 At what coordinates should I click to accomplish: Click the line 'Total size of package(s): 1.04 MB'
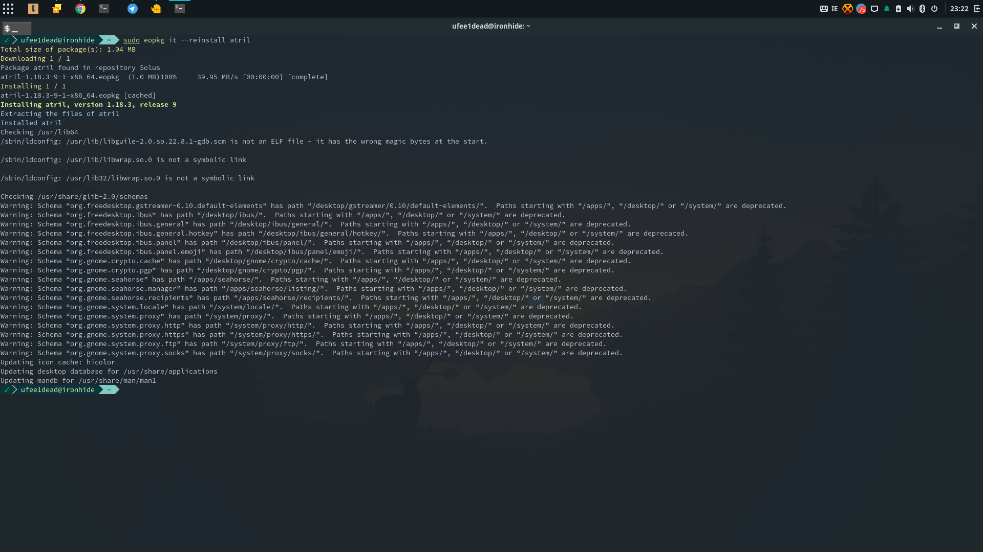(x=68, y=50)
